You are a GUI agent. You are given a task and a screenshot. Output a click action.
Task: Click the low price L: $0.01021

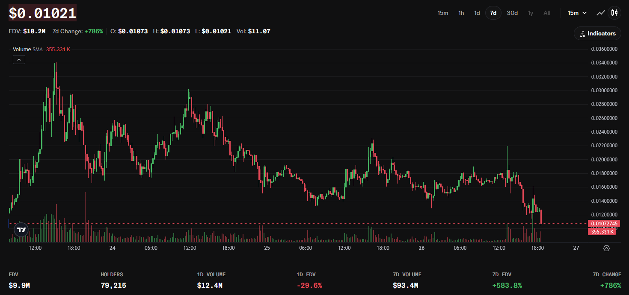[213, 31]
